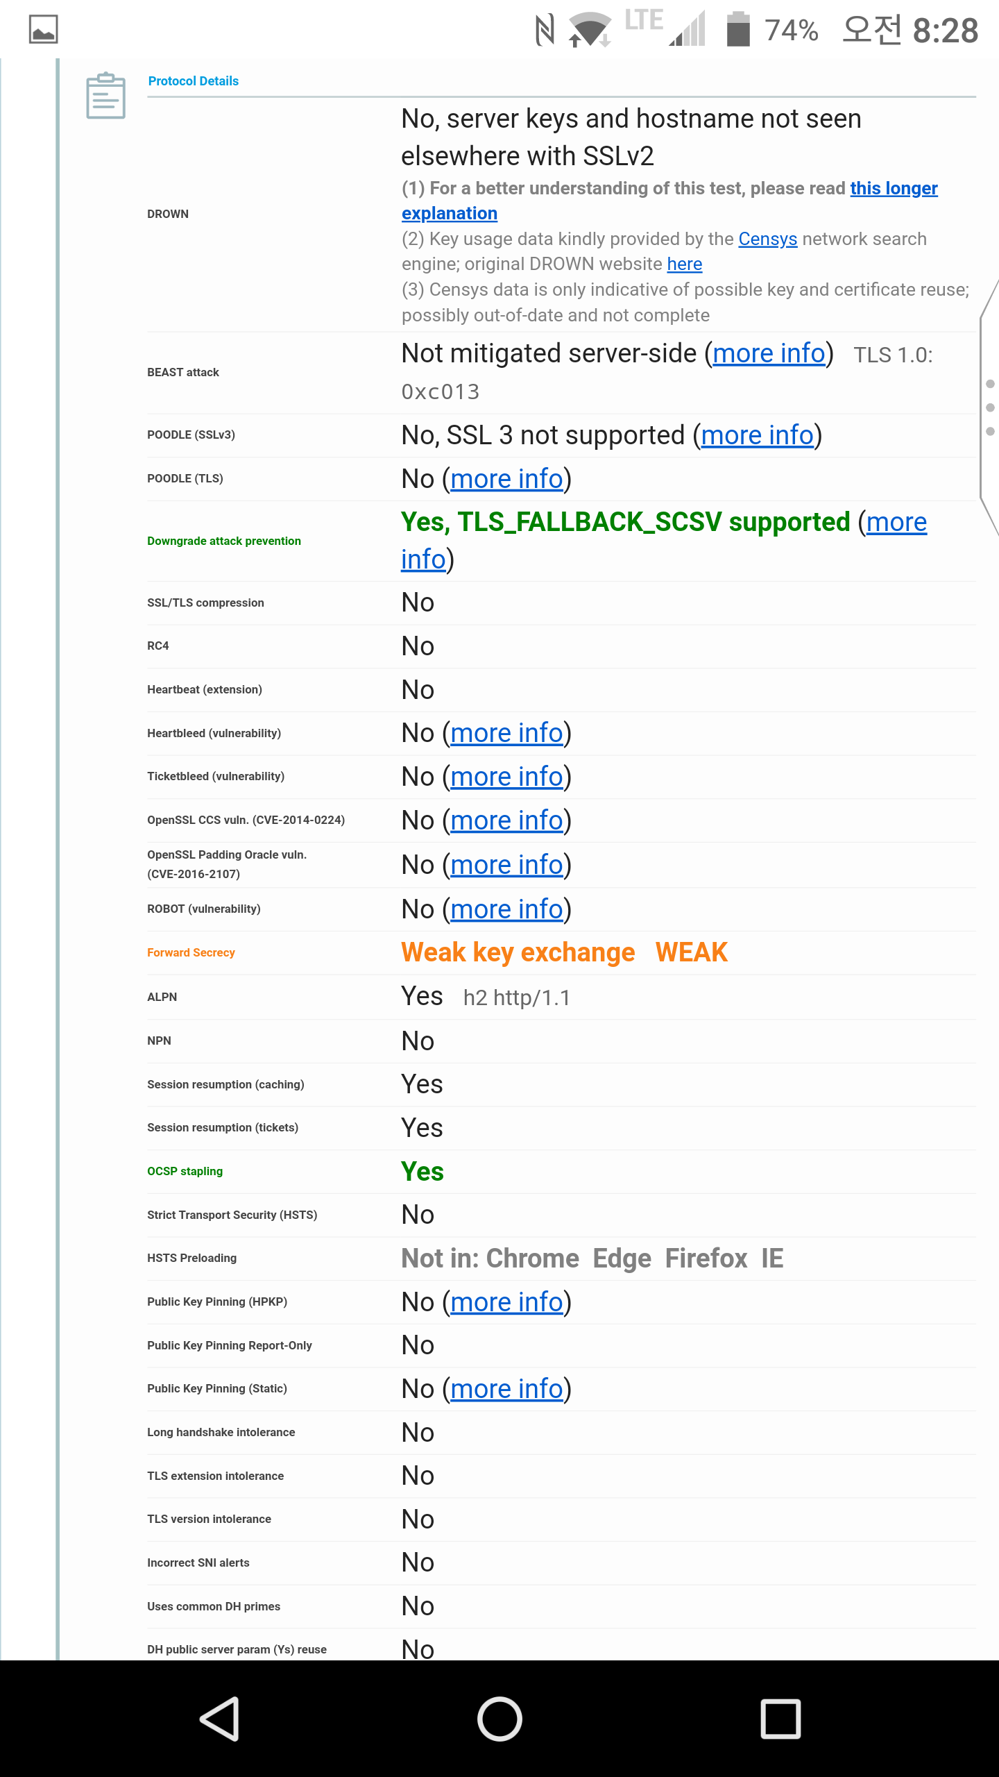
Task: Select 'Long handshake intolerance' label
Action: tap(221, 1432)
